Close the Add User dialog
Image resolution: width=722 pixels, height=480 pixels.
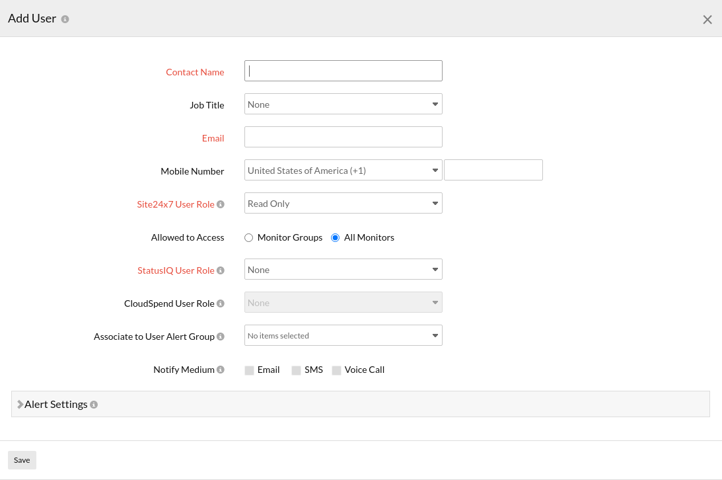click(x=707, y=20)
